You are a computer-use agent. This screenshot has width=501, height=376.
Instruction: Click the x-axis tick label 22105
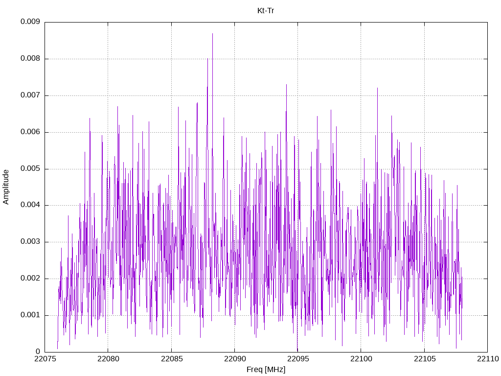click(424, 359)
